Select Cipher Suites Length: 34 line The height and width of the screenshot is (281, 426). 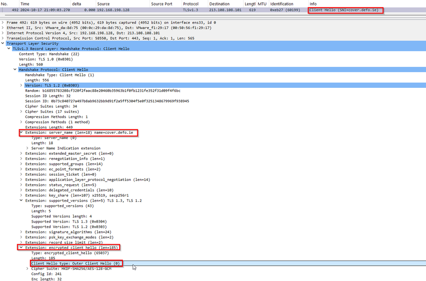(51, 106)
